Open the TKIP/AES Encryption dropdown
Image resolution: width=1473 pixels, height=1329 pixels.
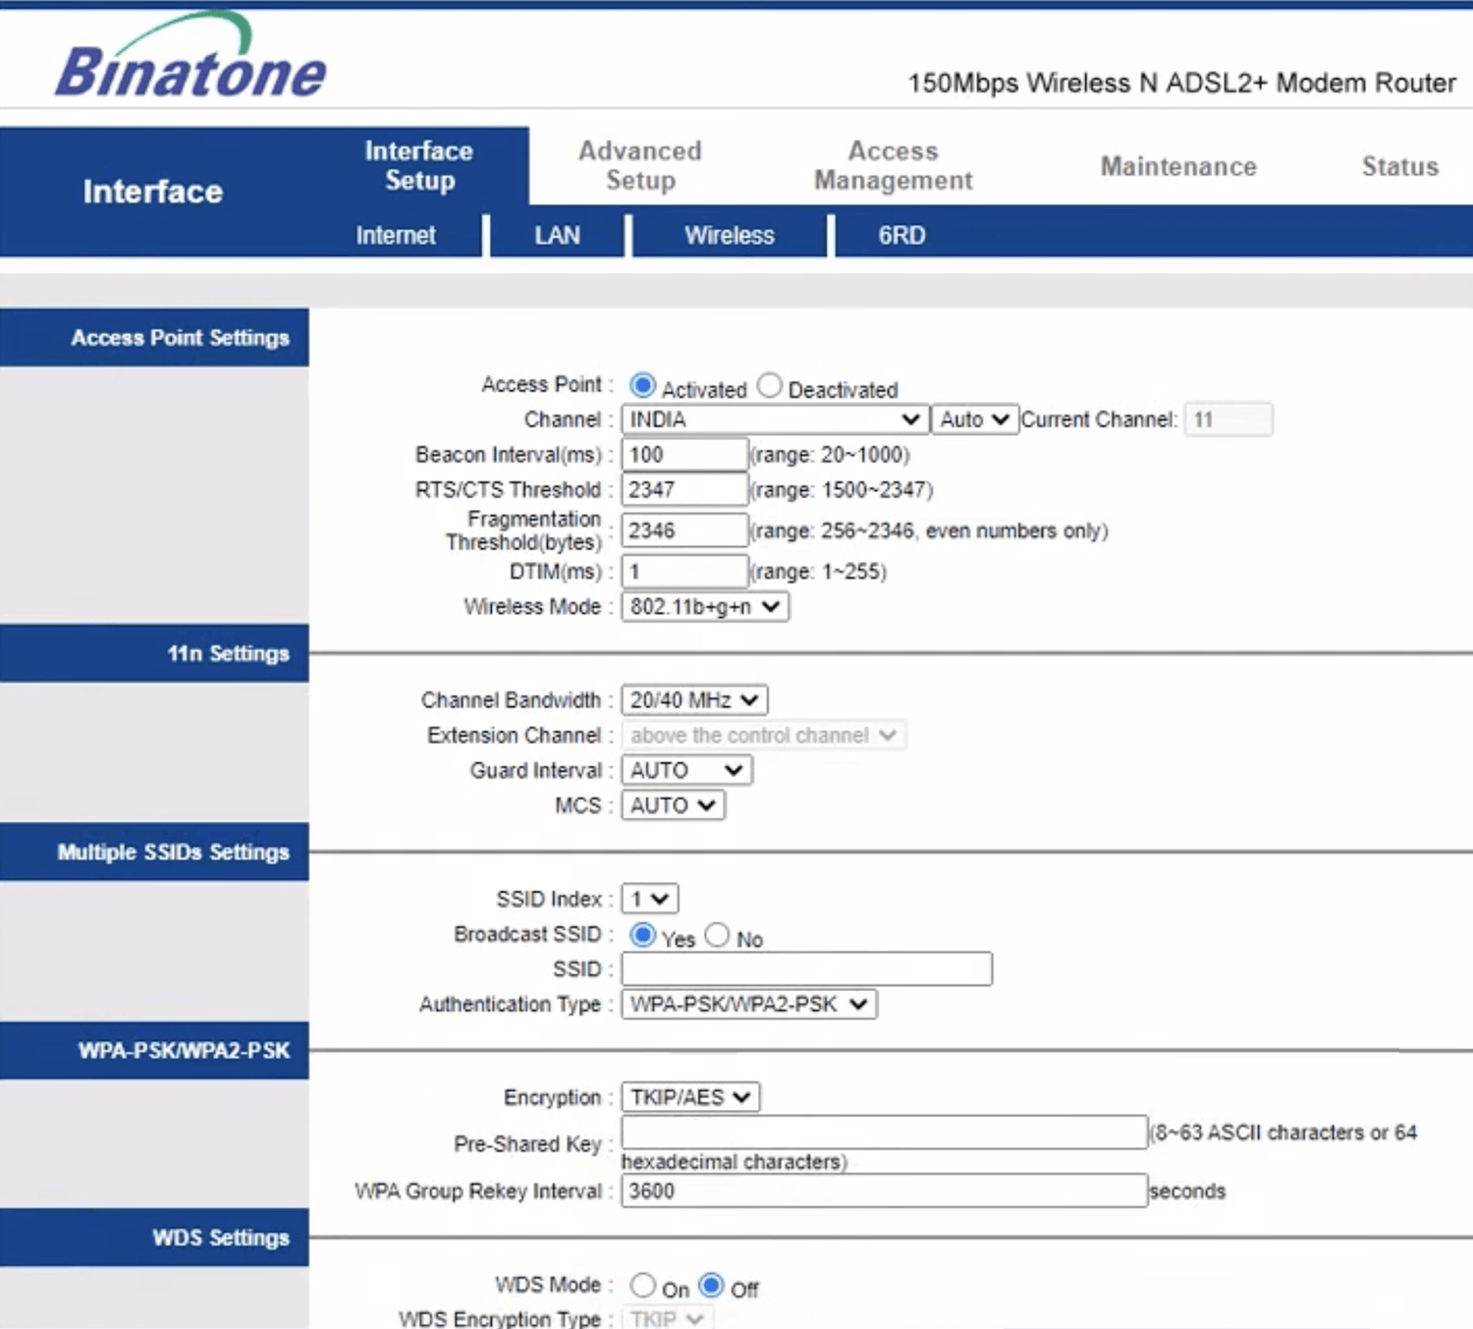pyautogui.click(x=690, y=1097)
